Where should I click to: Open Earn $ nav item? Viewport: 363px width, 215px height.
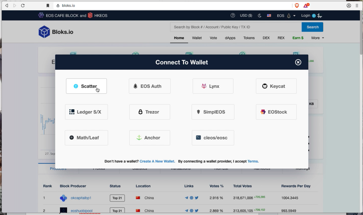(298, 38)
